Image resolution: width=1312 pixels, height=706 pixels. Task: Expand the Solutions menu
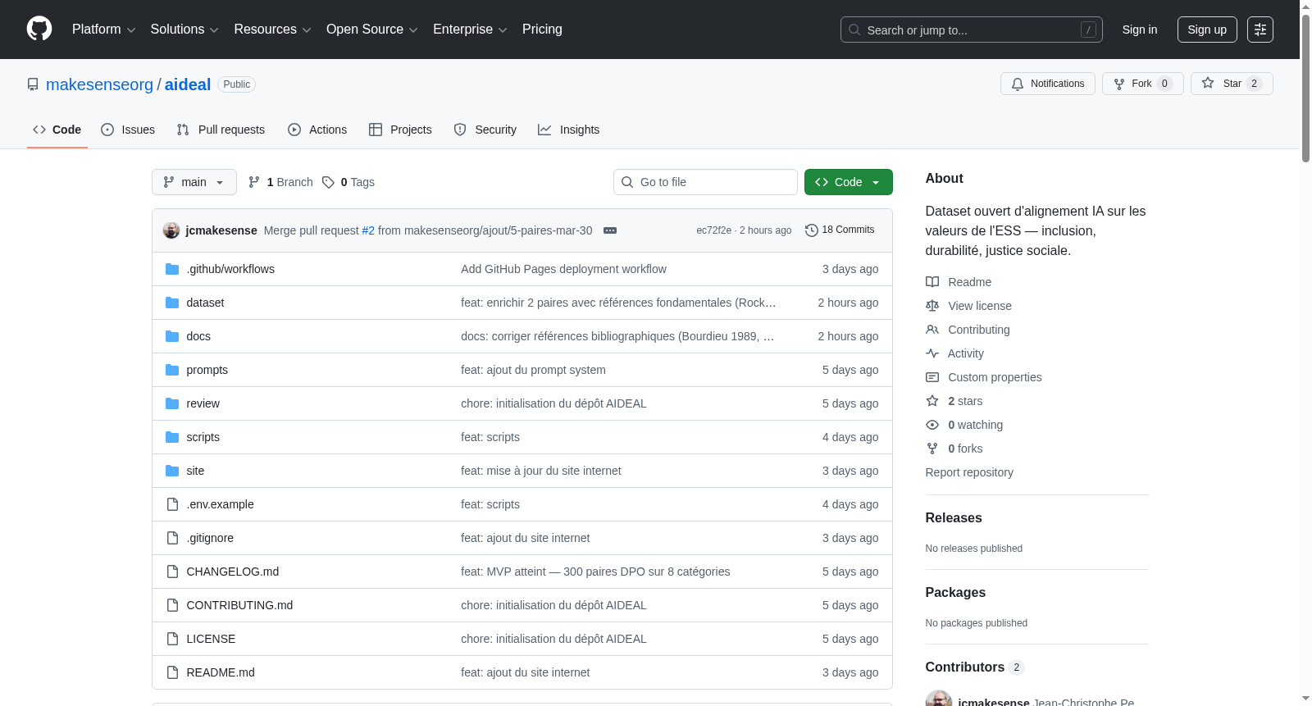pos(184,30)
